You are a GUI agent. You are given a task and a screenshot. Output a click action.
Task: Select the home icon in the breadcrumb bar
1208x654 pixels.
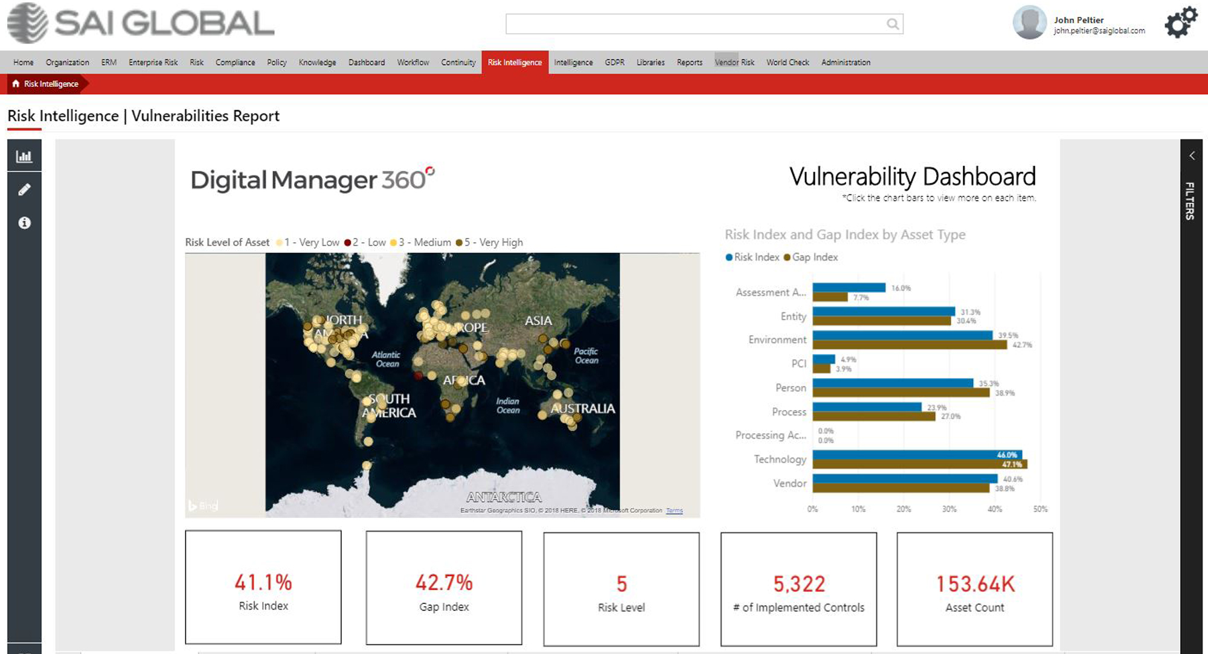(x=15, y=84)
